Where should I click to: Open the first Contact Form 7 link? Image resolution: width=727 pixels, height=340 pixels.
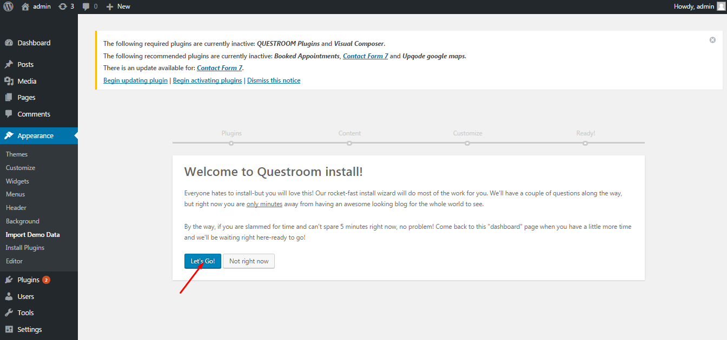tap(366, 56)
